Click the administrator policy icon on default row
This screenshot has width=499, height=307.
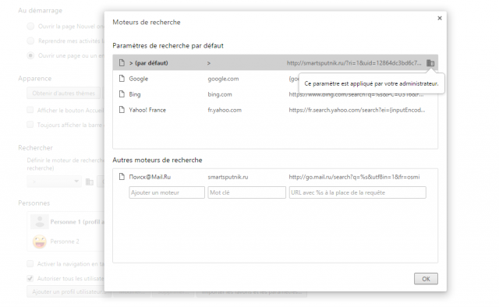click(x=430, y=63)
